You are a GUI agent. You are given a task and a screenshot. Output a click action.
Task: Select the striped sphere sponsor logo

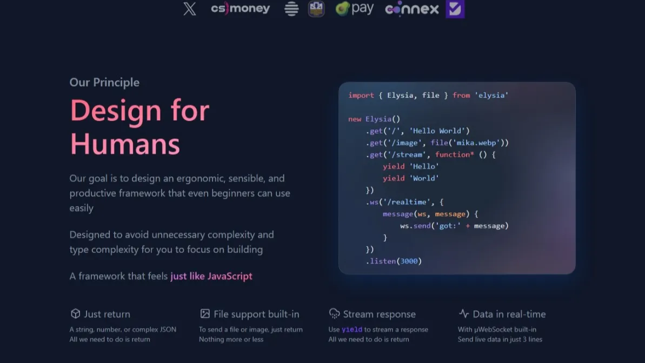pyautogui.click(x=291, y=9)
